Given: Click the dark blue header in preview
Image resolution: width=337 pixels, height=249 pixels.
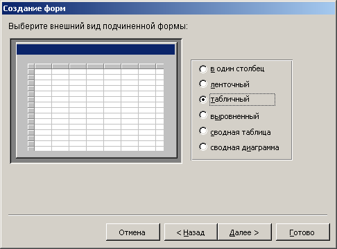Looking at the screenshot, I should click(96, 49).
